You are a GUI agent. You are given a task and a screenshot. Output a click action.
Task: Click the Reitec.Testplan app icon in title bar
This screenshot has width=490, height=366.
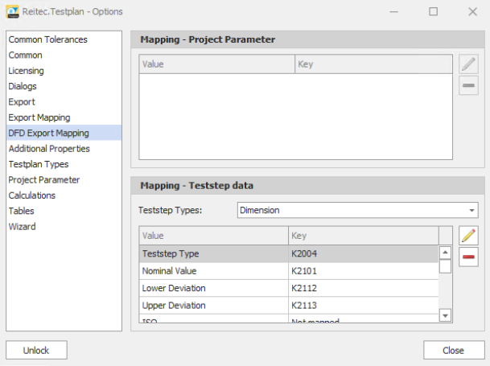coord(14,11)
